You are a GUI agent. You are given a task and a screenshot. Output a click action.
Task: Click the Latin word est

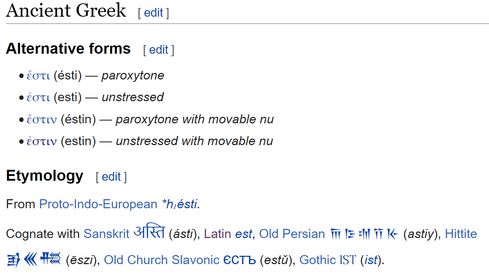243,234
